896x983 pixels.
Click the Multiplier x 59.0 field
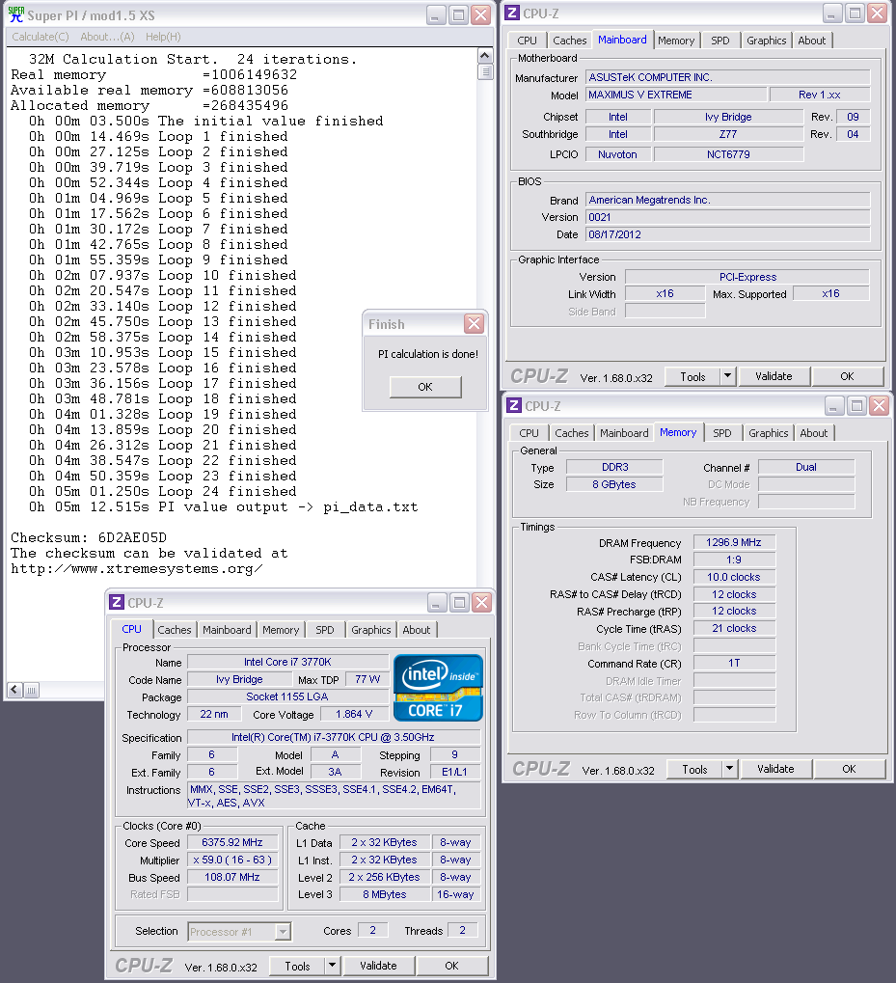232,860
